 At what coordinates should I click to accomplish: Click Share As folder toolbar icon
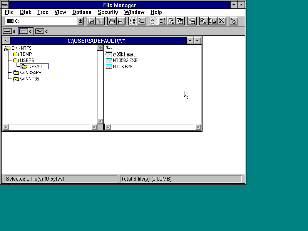[112, 21]
